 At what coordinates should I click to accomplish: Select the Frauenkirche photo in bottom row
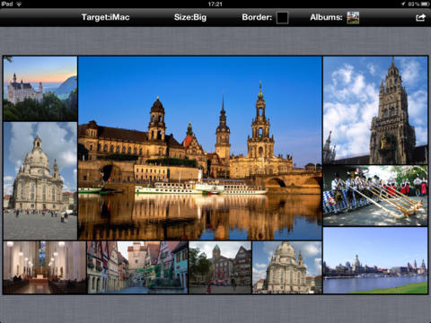[287, 267]
